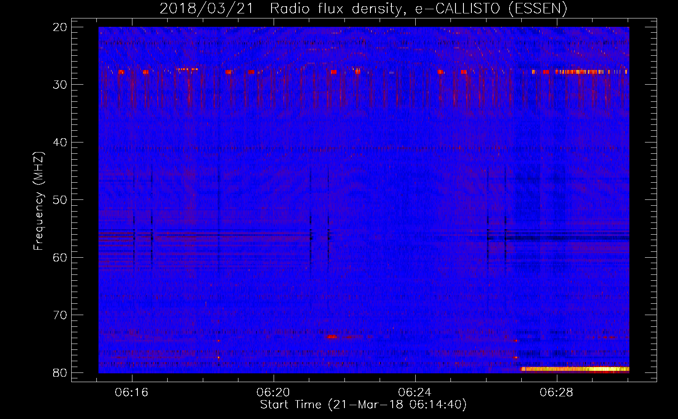Click the 40 frequency tick label
This screenshot has width=678, height=419.
point(60,142)
